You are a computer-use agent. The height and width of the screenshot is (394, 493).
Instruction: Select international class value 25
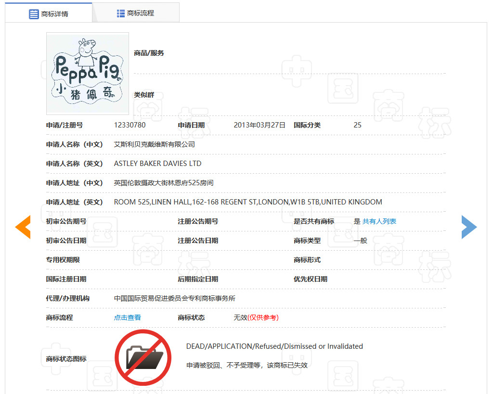[x=358, y=125]
